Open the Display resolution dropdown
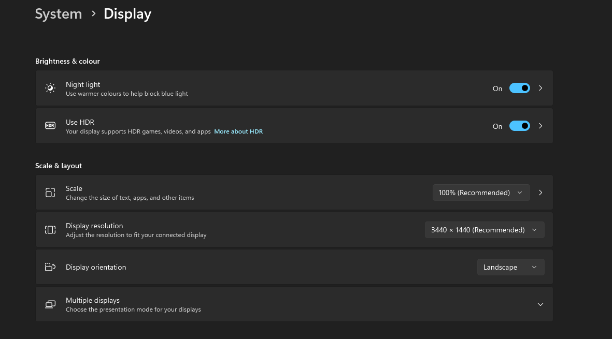612x339 pixels. click(484, 230)
